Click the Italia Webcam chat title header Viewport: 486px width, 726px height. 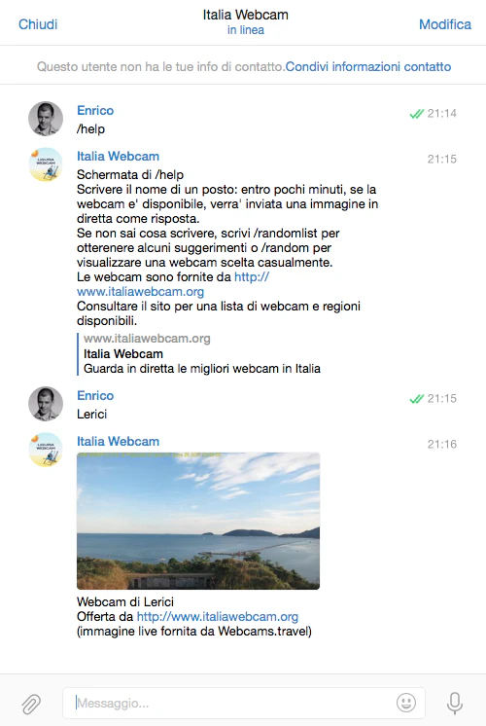coord(246,15)
